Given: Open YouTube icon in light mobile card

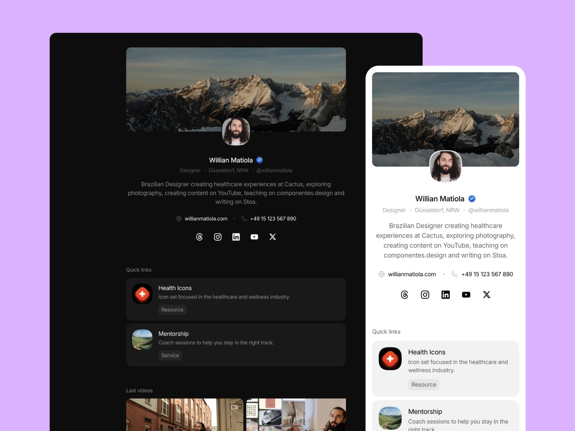Looking at the screenshot, I should [466, 295].
